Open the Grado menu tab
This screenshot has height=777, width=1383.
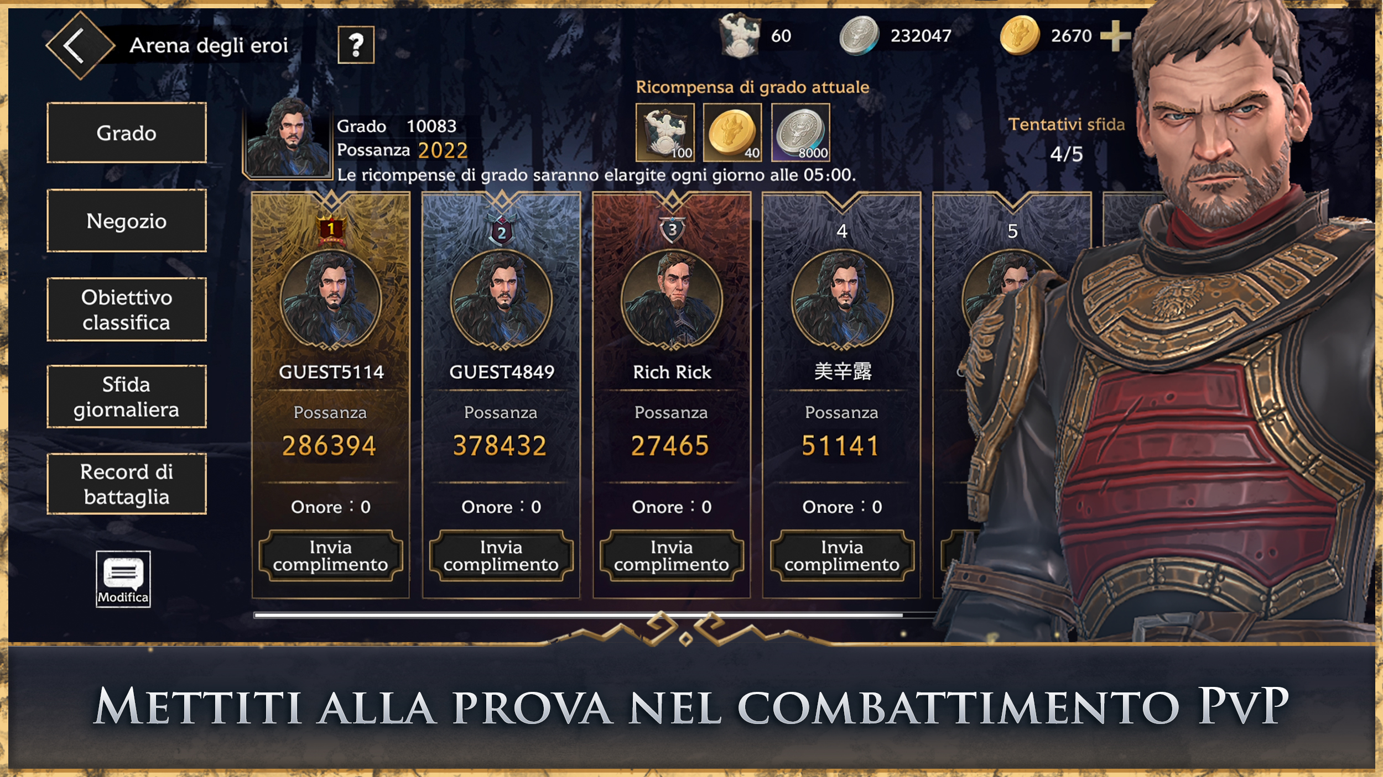(x=127, y=133)
